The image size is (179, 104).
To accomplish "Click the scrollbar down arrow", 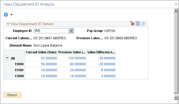I will 176,98.
